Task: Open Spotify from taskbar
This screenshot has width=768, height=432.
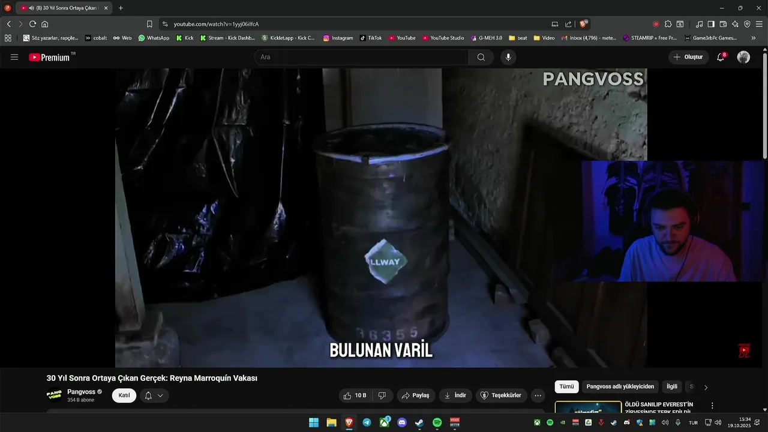Action: coord(437,422)
